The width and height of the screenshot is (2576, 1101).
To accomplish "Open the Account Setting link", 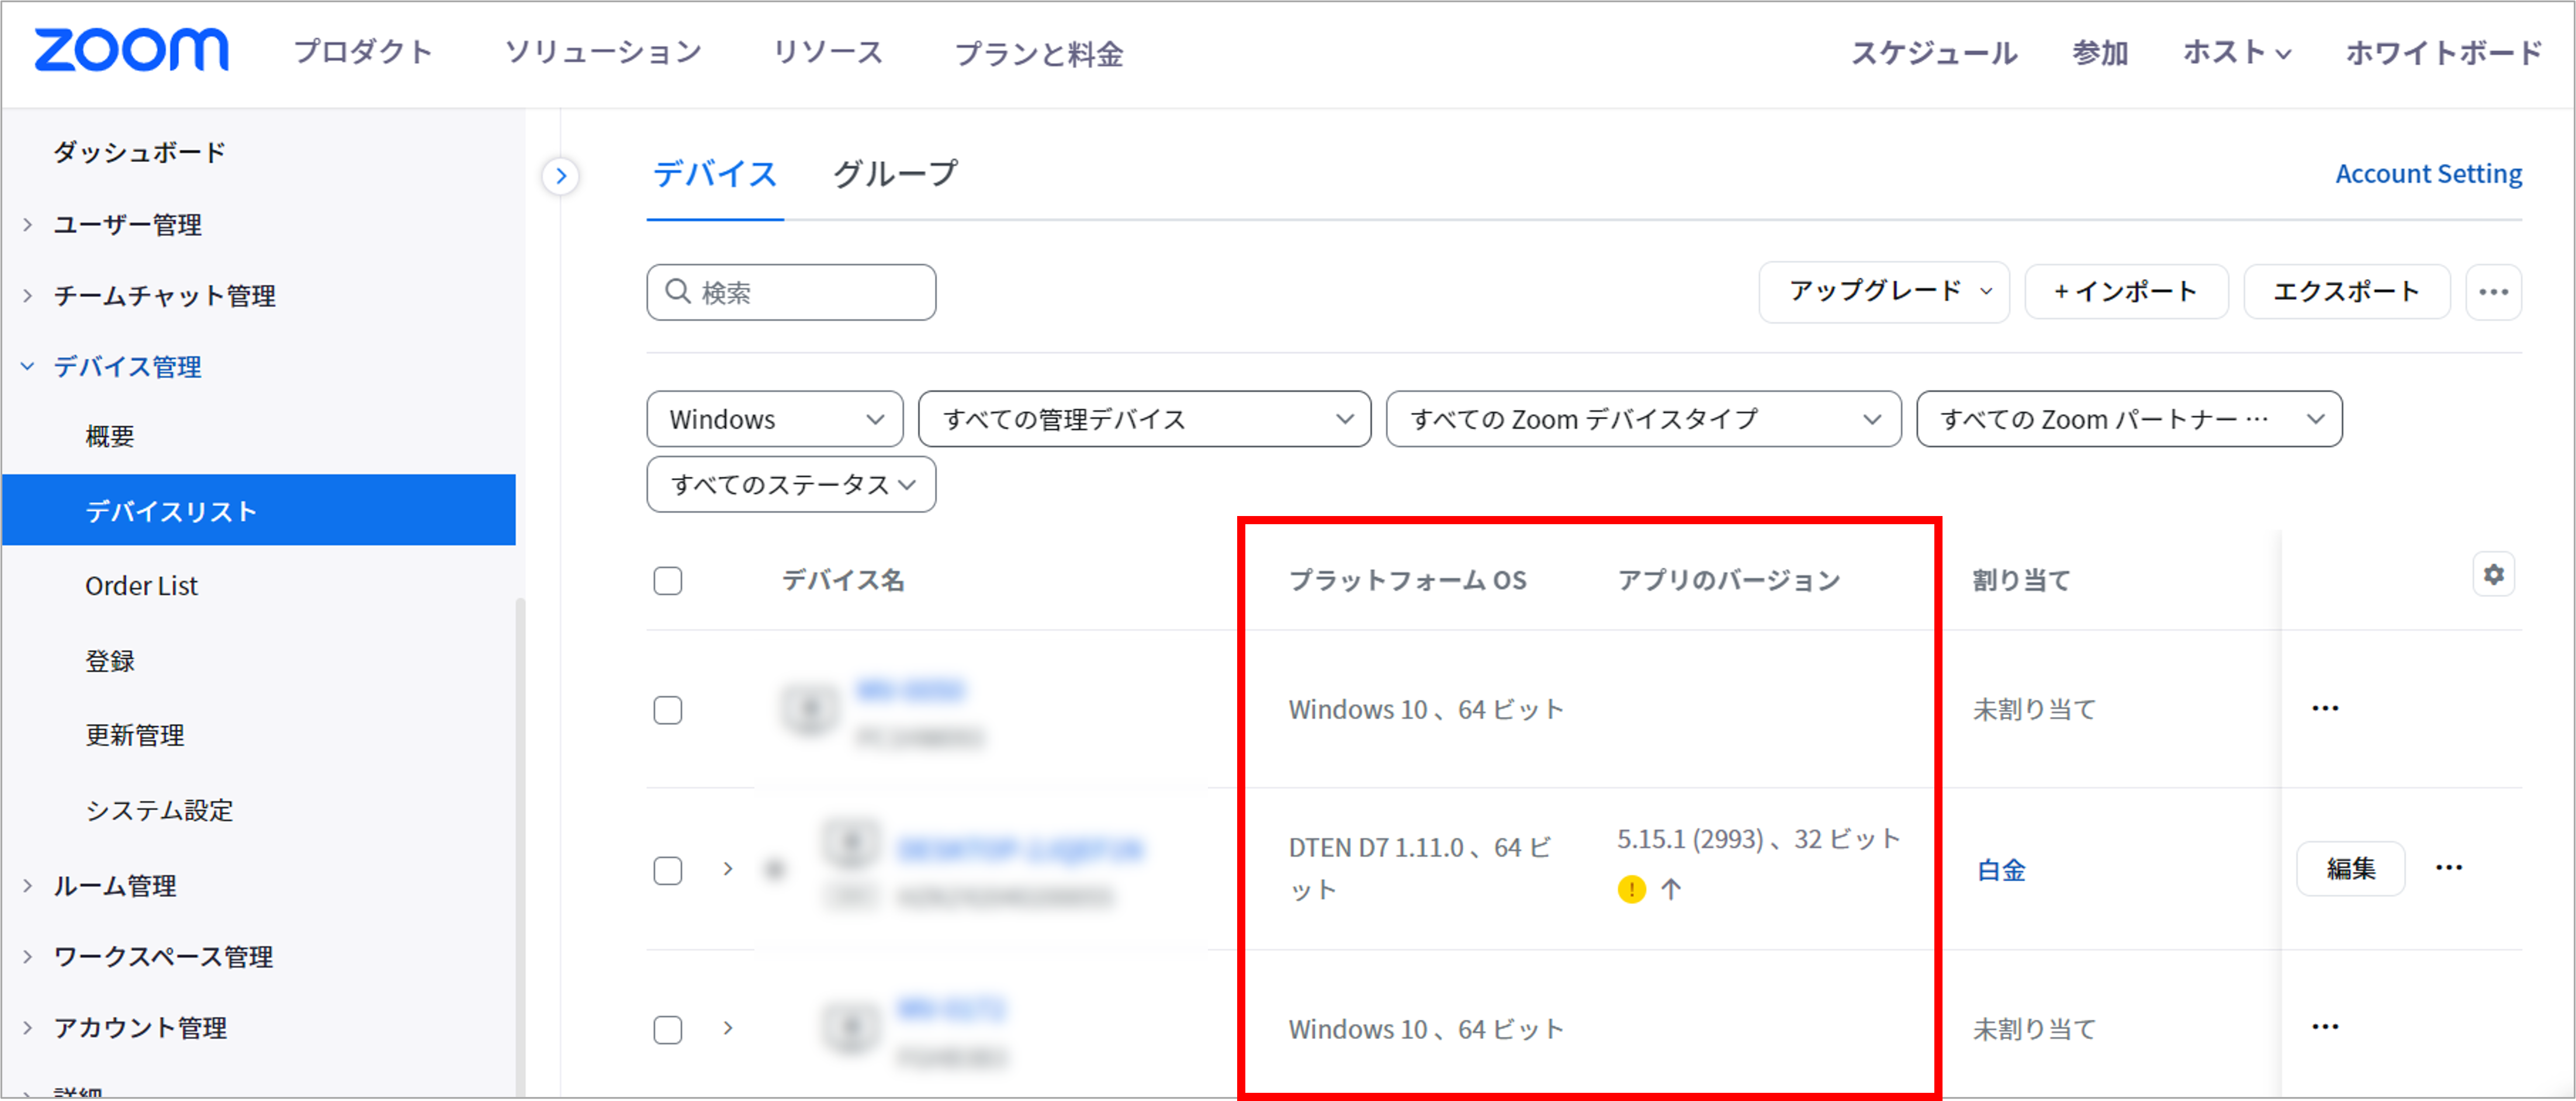I will tap(2428, 174).
